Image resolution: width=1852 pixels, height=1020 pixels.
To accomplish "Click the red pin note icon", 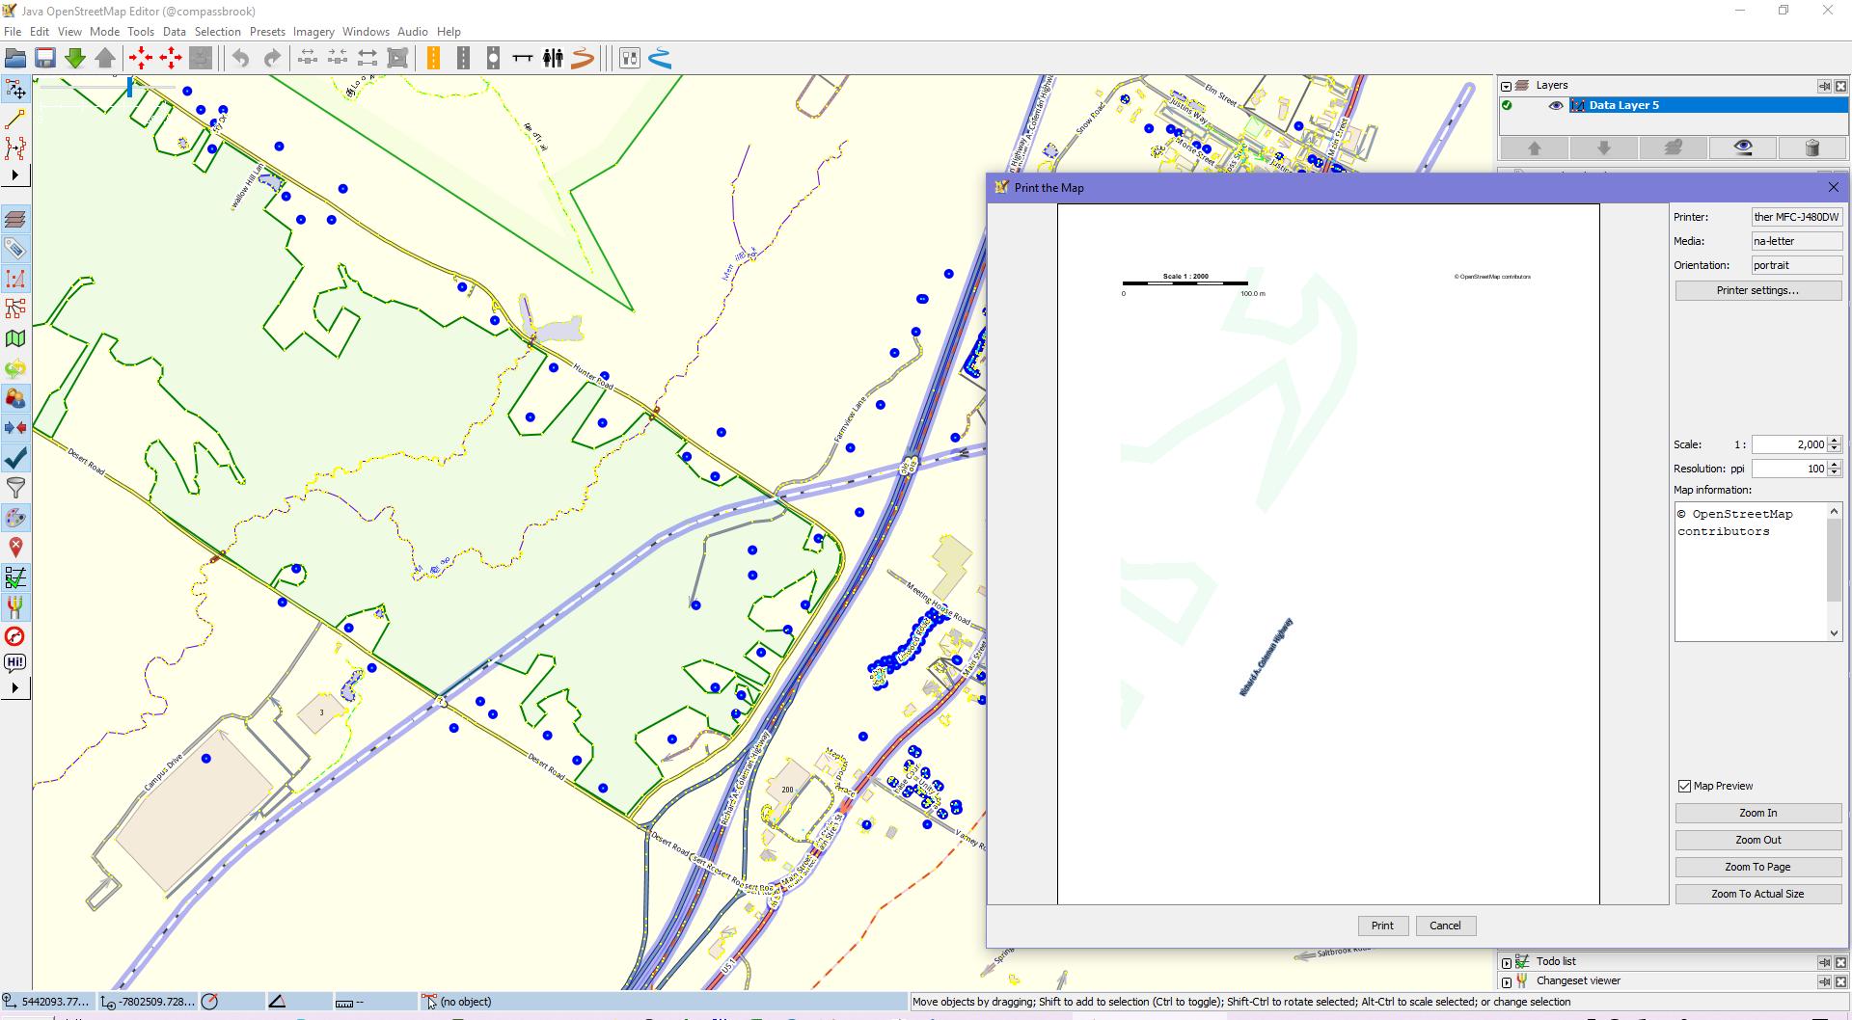I will pyautogui.click(x=15, y=548).
